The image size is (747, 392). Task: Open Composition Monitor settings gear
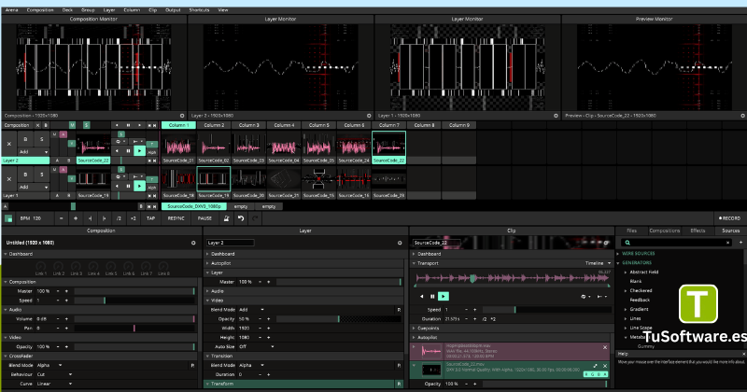[x=182, y=116]
